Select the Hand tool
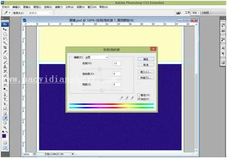The image size is (227, 158). (5, 123)
